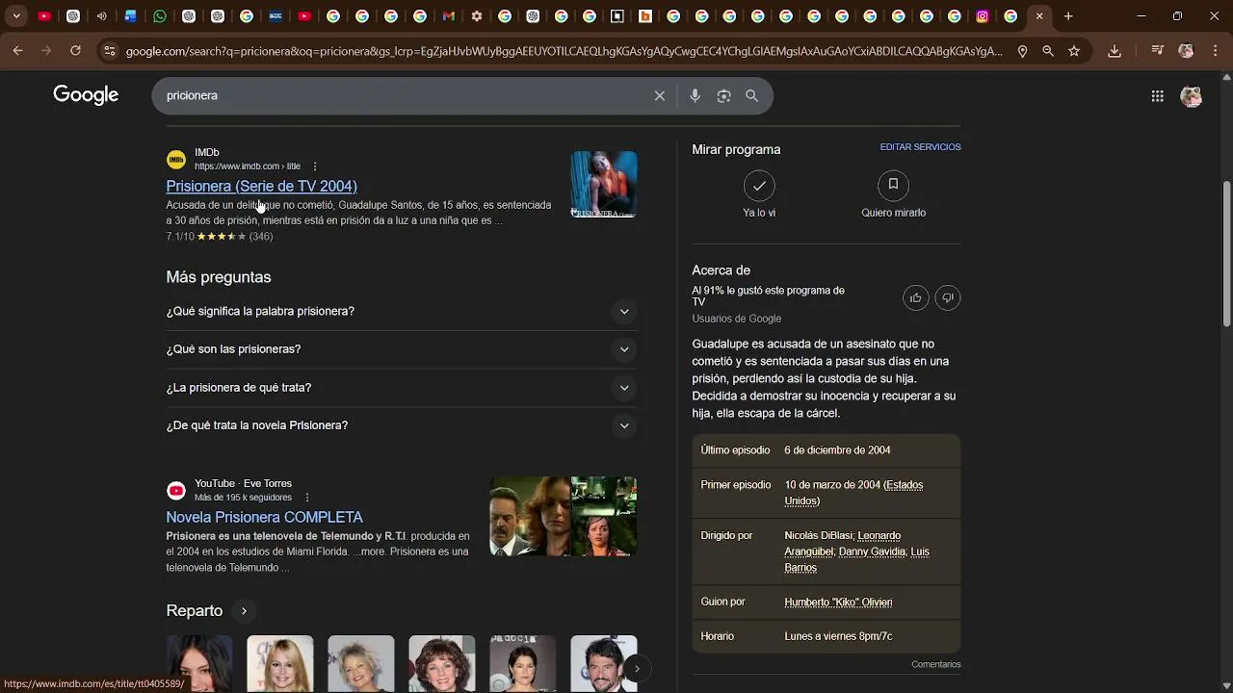Screen dimensions: 1233x693
Task: Click the IMDb yellow site icon
Action: pyautogui.click(x=176, y=160)
